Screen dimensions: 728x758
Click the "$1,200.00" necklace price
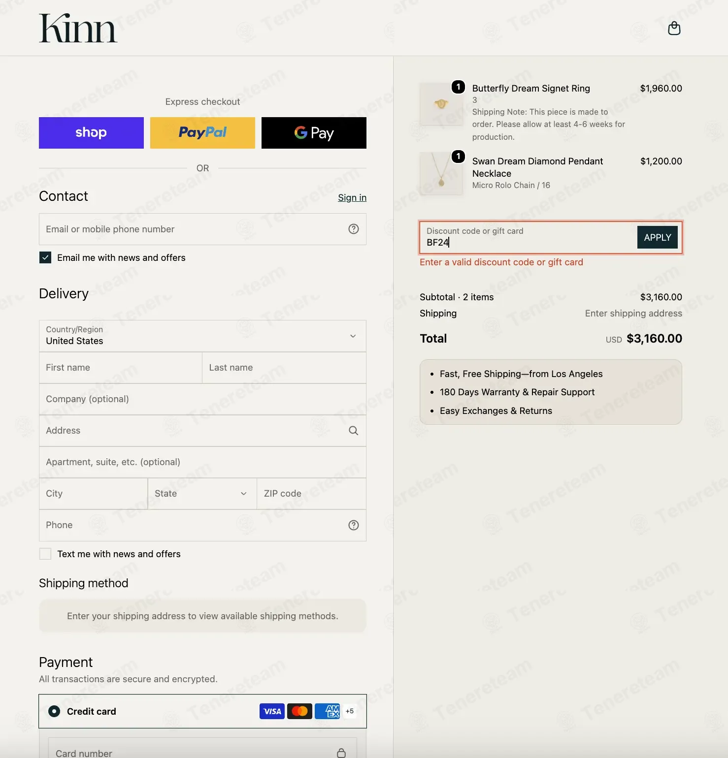[x=661, y=161]
